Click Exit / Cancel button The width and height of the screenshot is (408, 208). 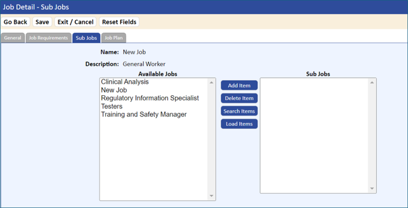pos(75,22)
